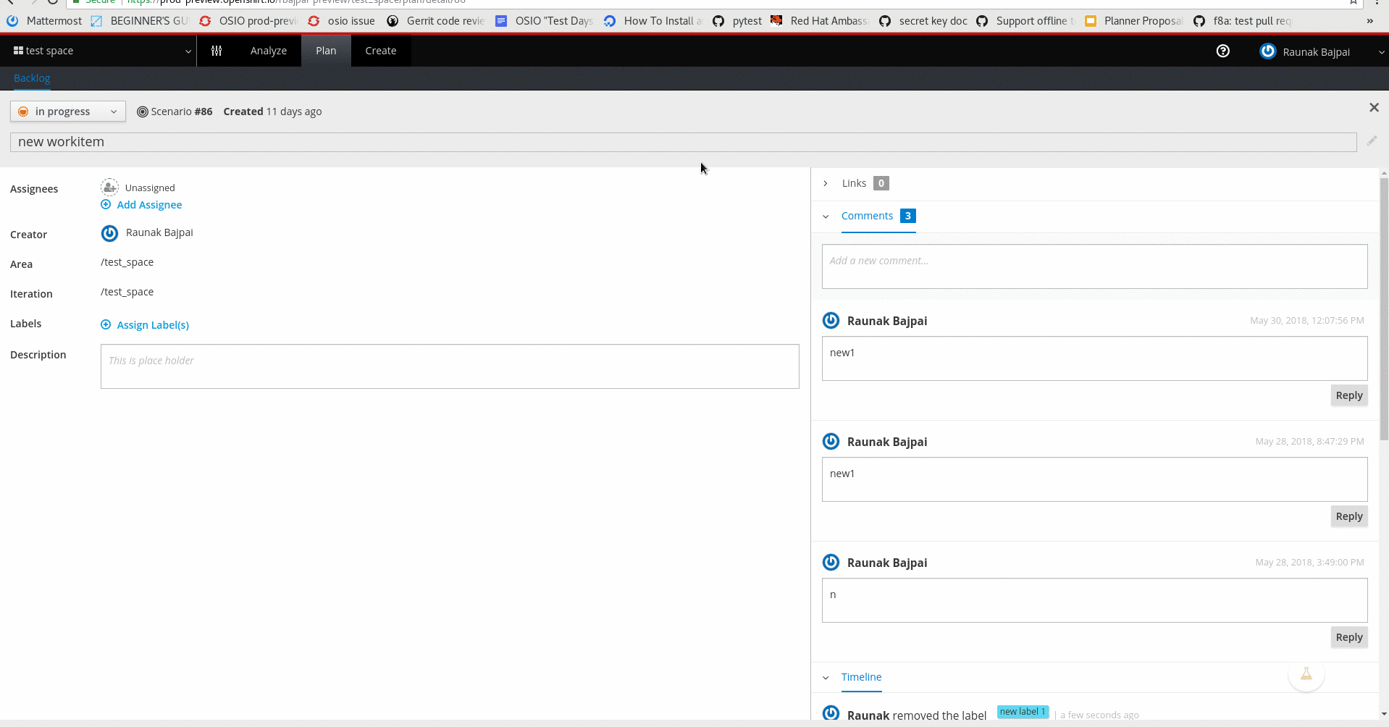Screen dimensions: 1389x727
Task: Click the Description placeholder field
Action: (450, 366)
